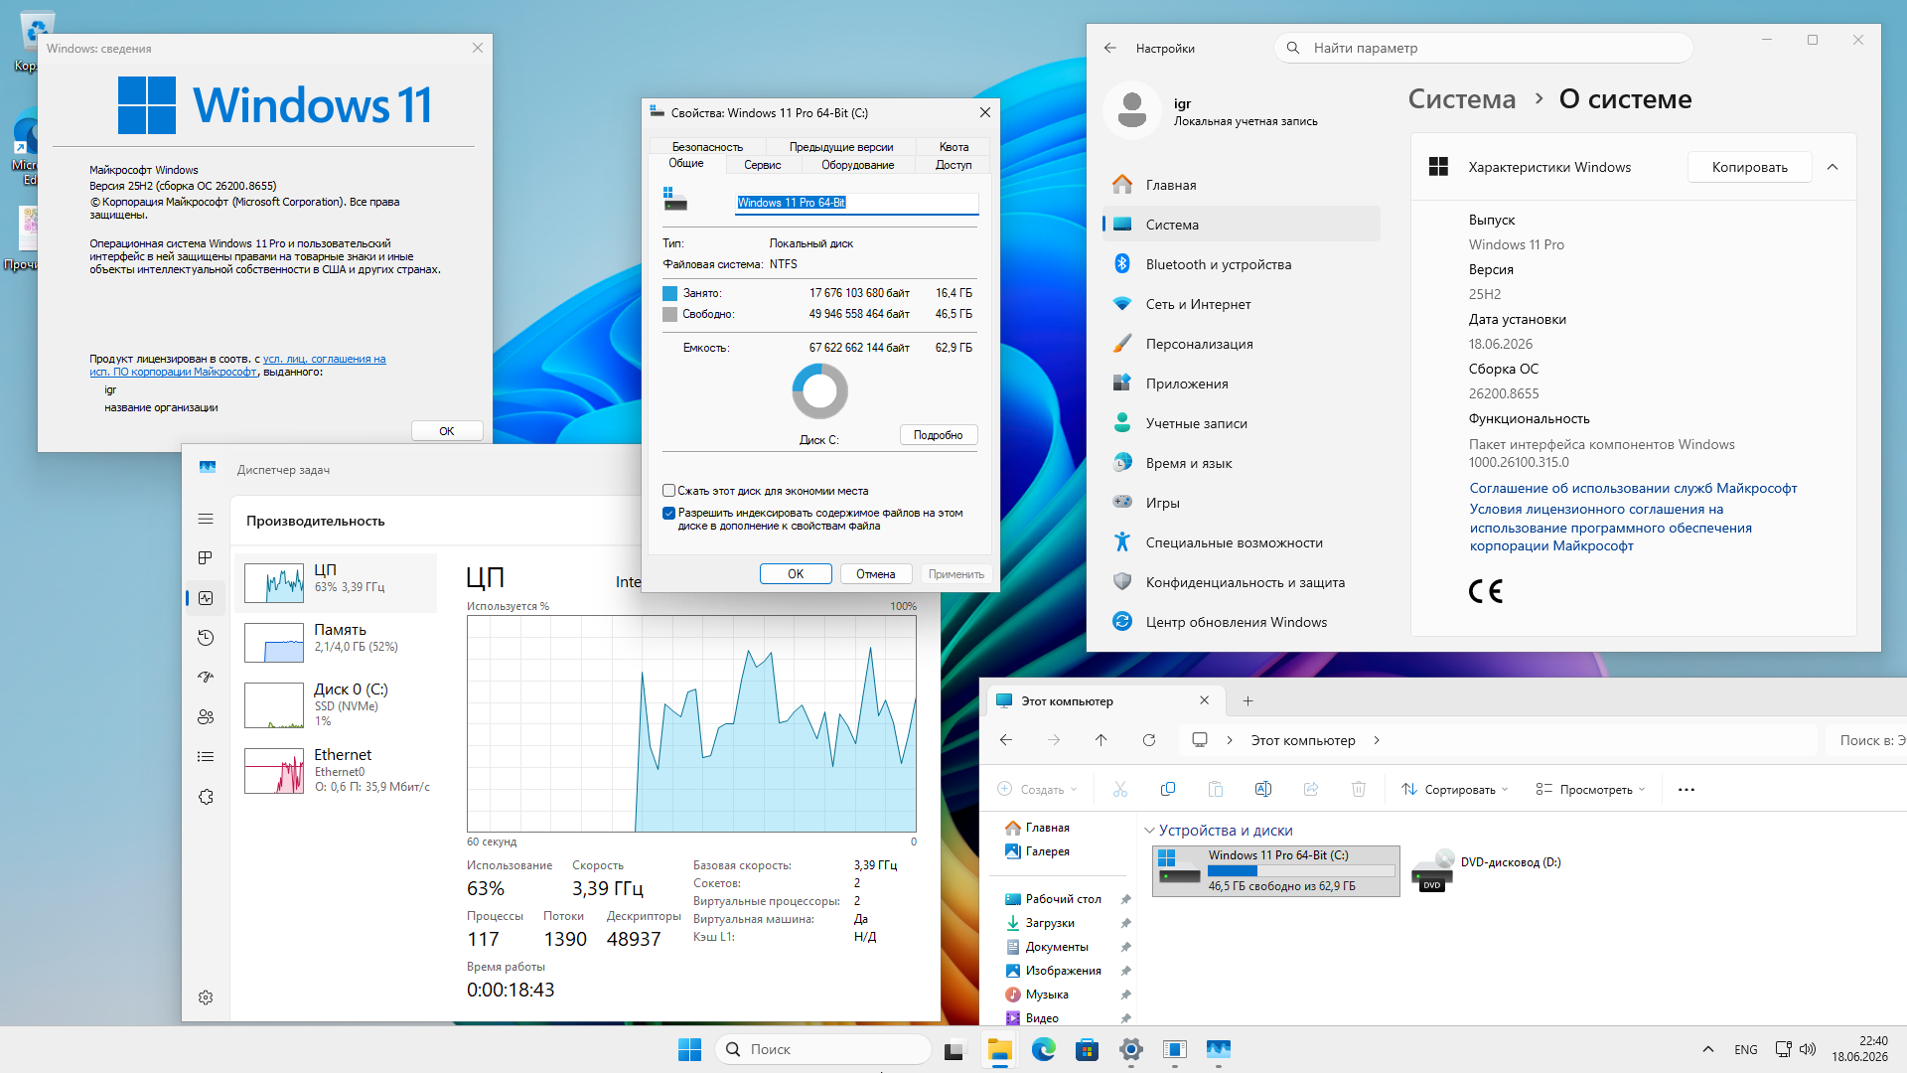The height and width of the screenshot is (1073, 1907).
Task: Open Details list icon in Task Manager
Action: pyautogui.click(x=206, y=757)
